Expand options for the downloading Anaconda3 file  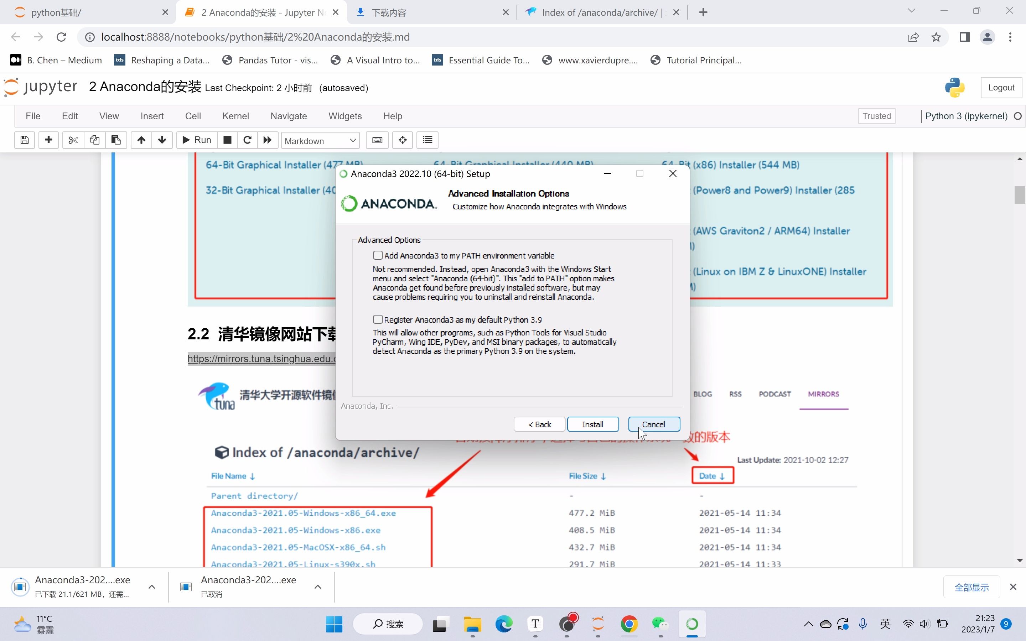coord(151,587)
